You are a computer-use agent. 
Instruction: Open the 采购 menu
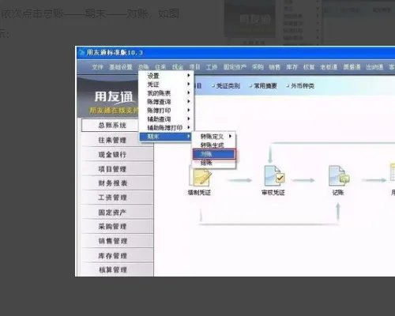pyautogui.click(x=258, y=67)
